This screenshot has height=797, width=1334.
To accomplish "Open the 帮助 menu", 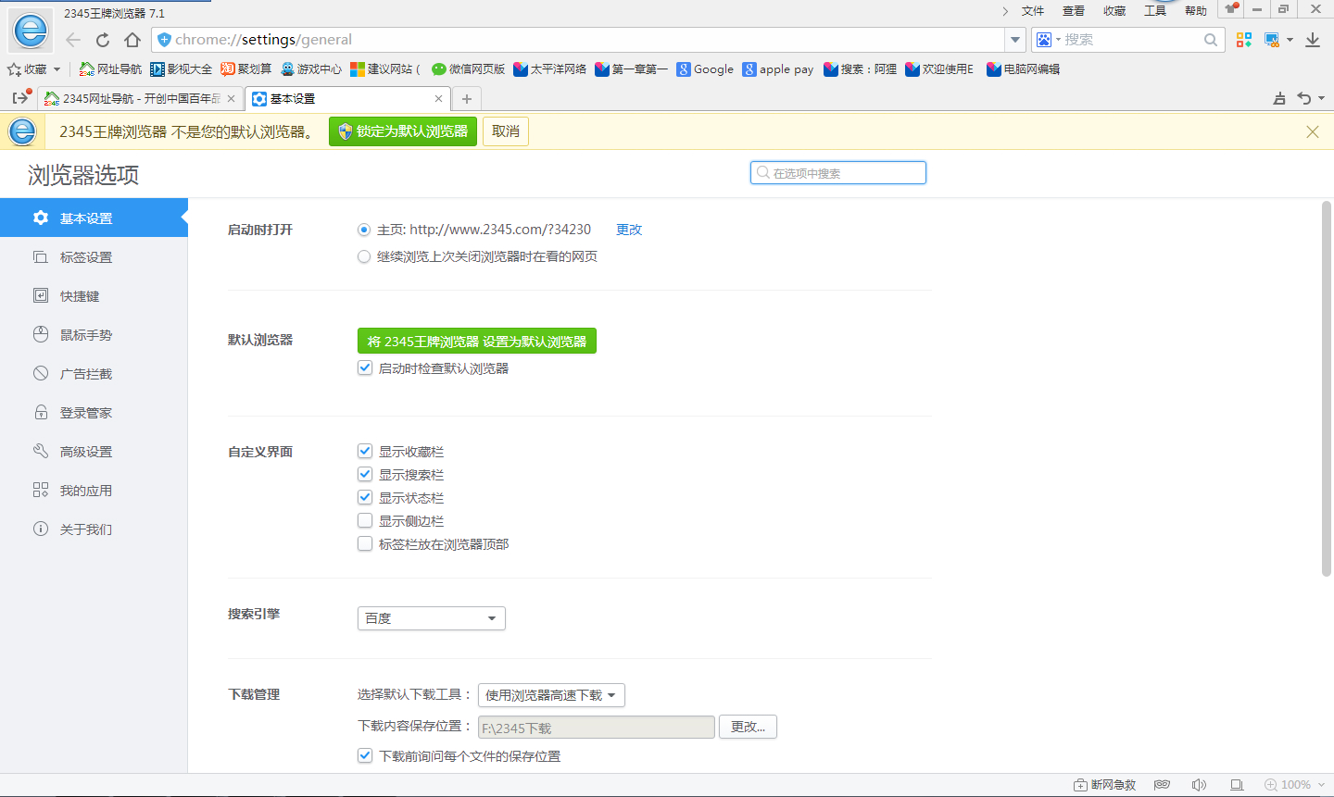I will [x=1196, y=11].
